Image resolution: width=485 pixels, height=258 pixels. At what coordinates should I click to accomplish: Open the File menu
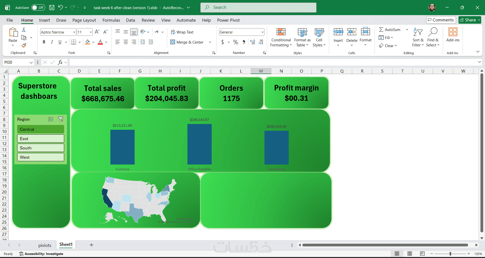(x=10, y=20)
